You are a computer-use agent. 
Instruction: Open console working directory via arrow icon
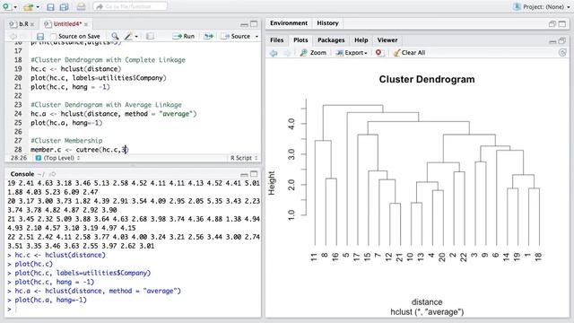point(52,174)
